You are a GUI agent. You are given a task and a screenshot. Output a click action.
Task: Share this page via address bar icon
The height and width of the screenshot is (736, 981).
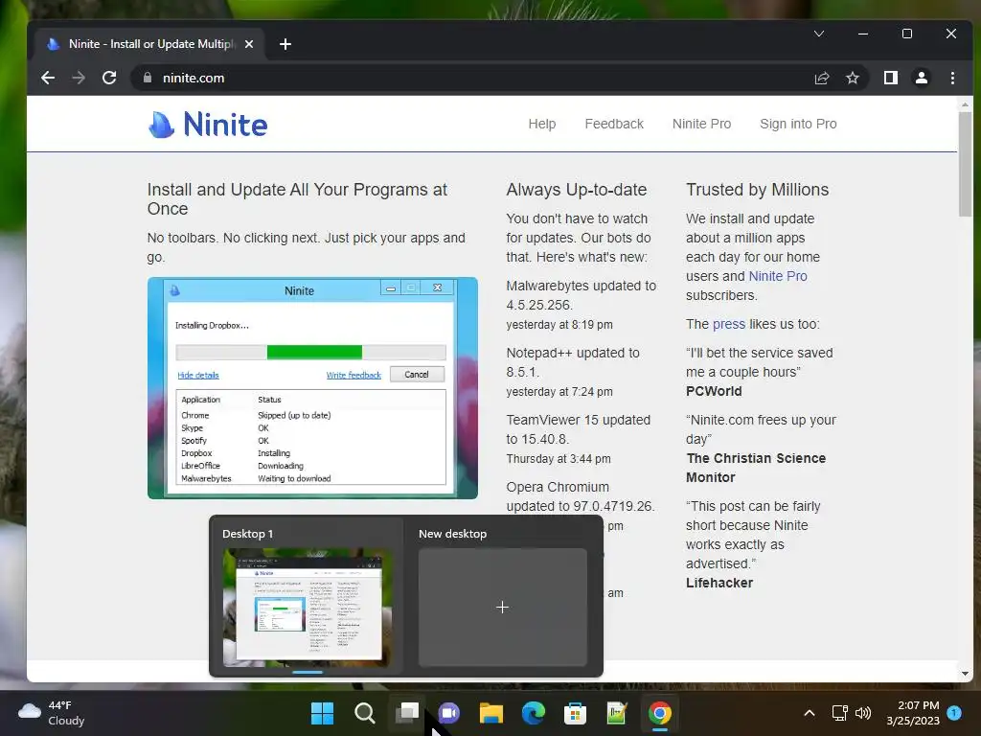click(x=821, y=78)
